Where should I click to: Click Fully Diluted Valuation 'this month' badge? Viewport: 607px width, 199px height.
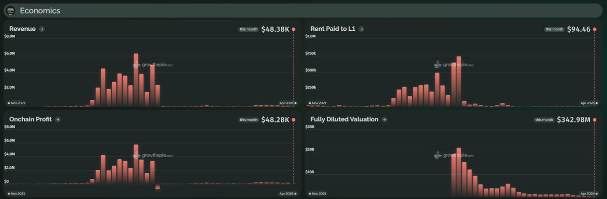pyautogui.click(x=544, y=120)
